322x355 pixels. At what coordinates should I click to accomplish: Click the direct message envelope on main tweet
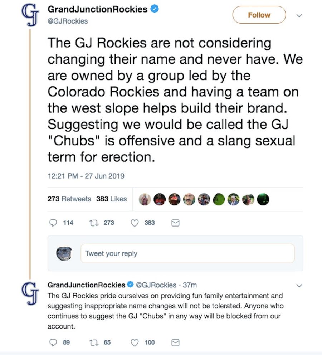[x=175, y=223]
